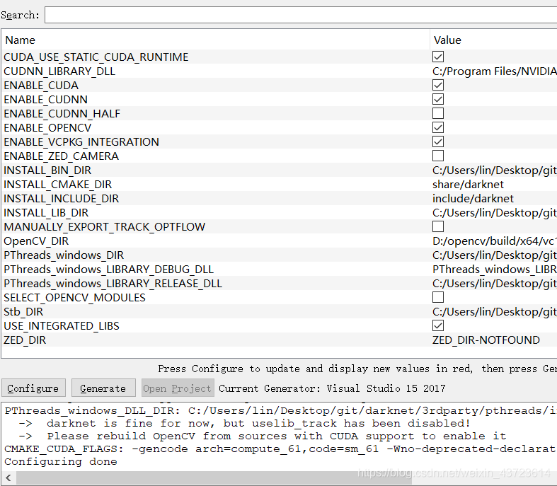557x486 pixels.
Task: Edit the D:/opencv/build value
Action: click(x=495, y=241)
